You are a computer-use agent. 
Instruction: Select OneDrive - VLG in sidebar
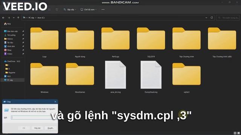coord(12,61)
